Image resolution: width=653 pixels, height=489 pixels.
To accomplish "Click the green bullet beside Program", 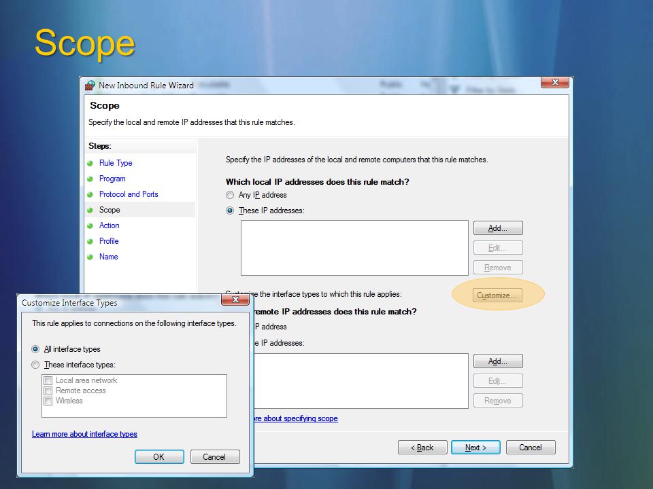I will click(90, 179).
